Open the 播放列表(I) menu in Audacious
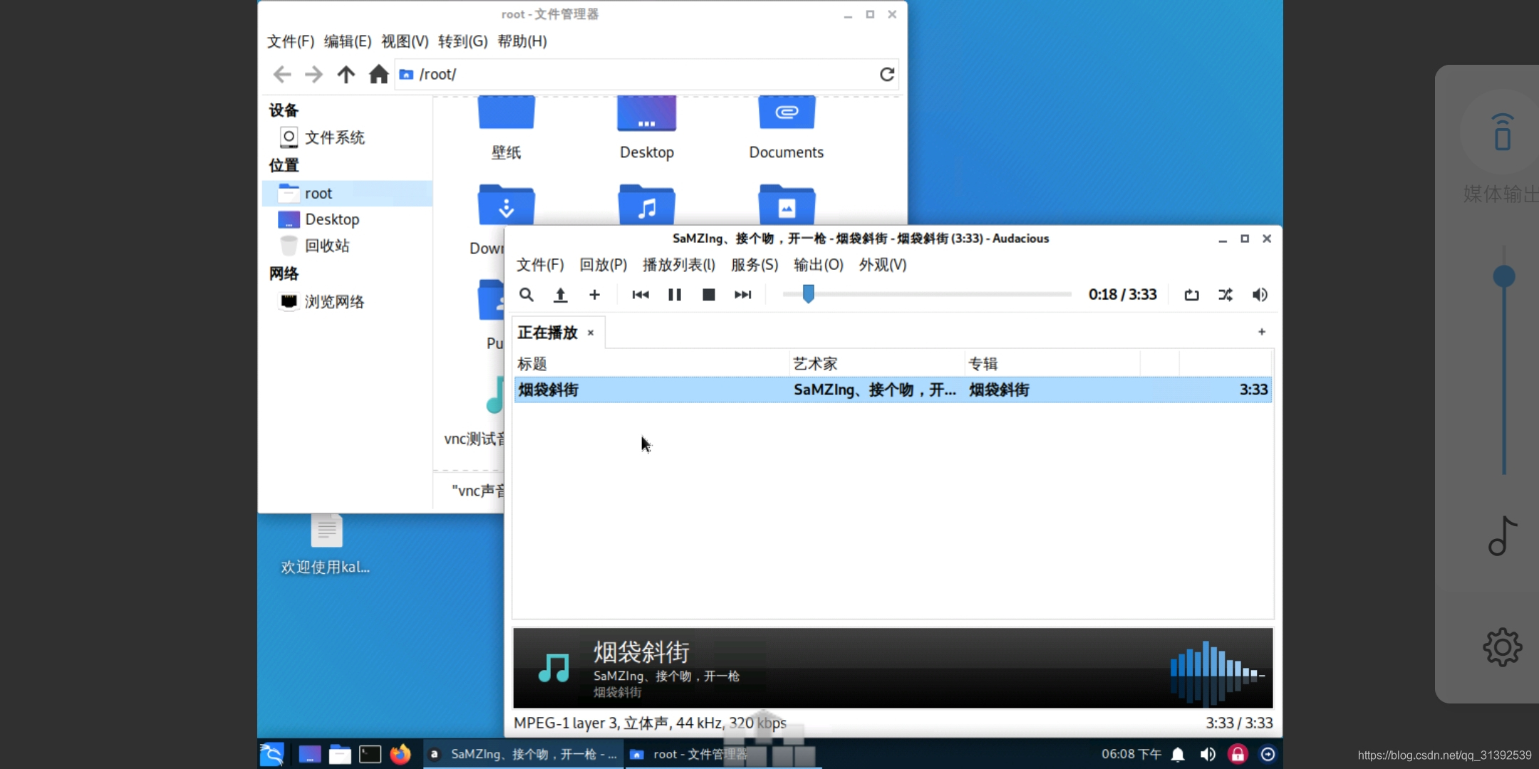This screenshot has width=1539, height=769. [678, 265]
